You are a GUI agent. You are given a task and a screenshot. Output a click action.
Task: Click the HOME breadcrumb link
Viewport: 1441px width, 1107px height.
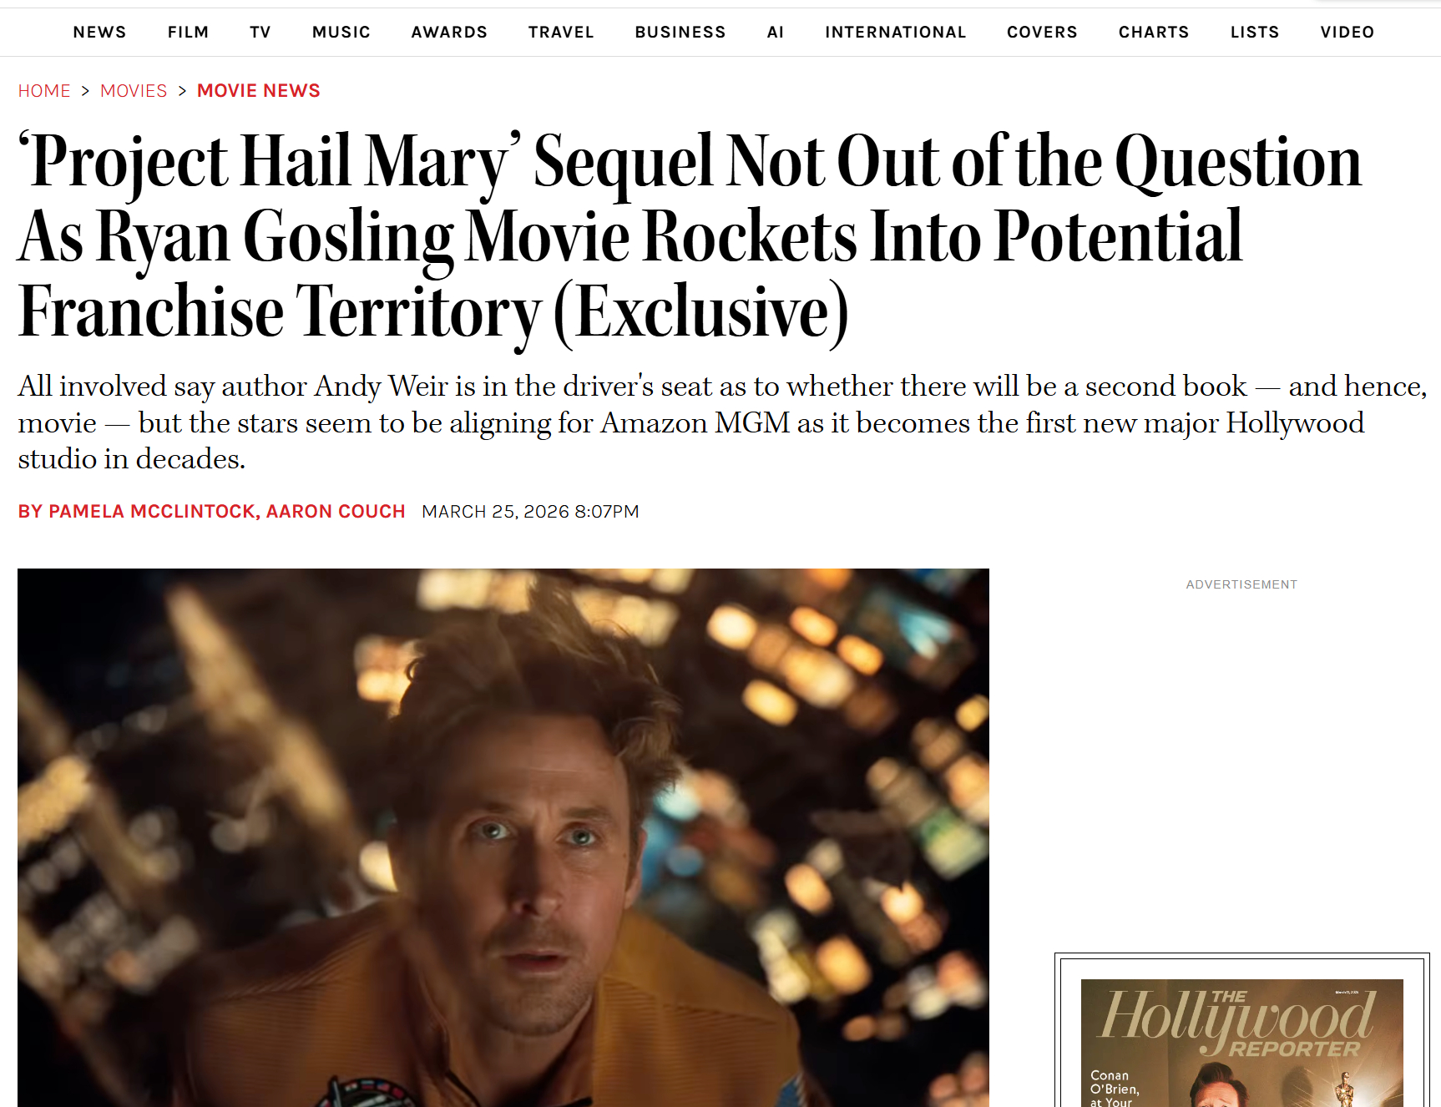coord(44,91)
